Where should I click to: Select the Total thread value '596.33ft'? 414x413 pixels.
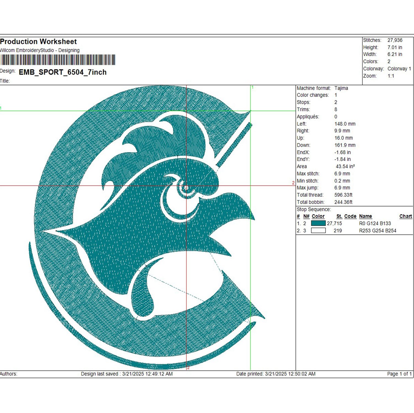pos(343,195)
